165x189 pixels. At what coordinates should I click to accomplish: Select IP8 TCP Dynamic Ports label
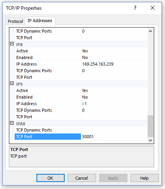point(48,71)
